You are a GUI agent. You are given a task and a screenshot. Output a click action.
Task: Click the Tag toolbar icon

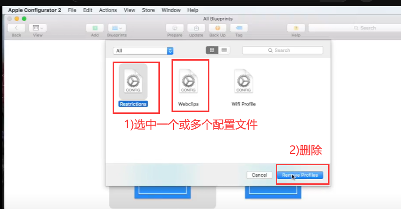coord(239,28)
